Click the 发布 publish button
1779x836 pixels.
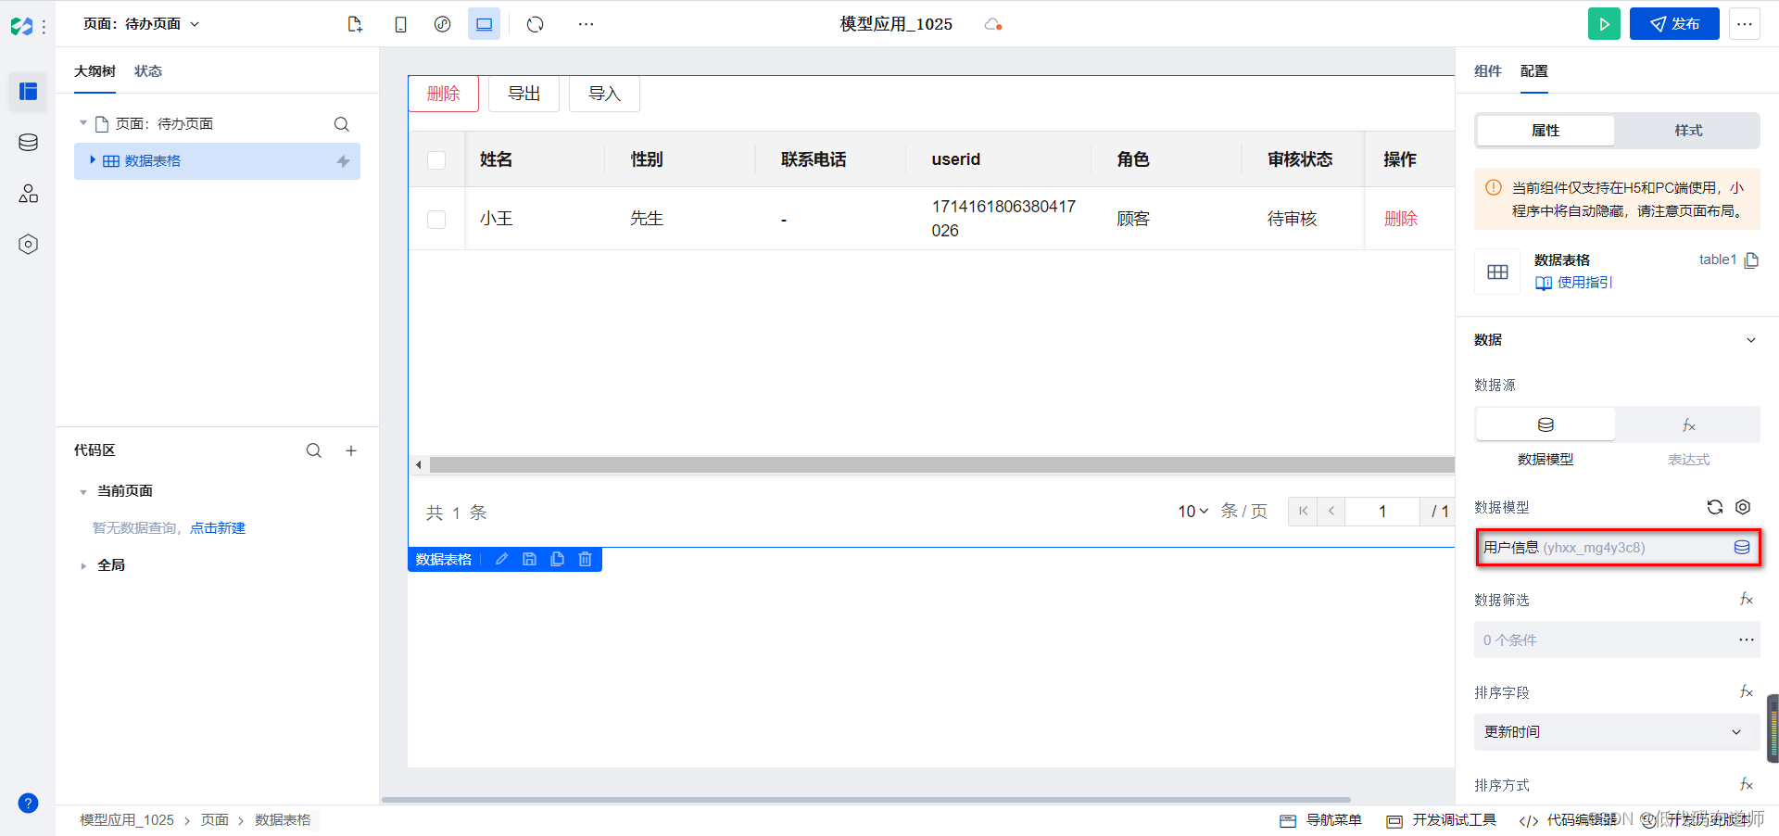pos(1674,24)
